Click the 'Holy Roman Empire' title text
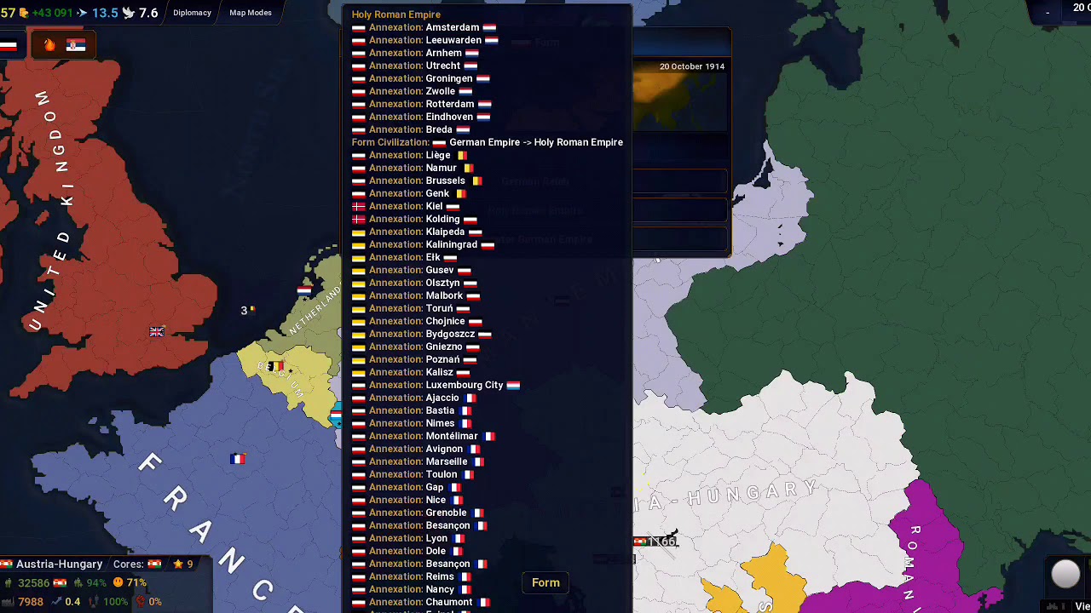 tap(396, 14)
